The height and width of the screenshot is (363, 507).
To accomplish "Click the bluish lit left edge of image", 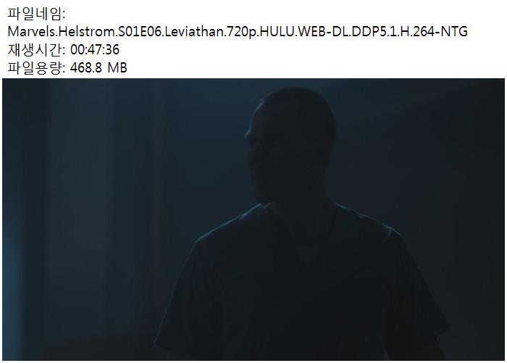I will click(x=13, y=220).
